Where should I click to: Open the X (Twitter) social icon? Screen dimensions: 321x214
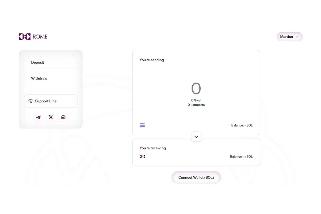51,117
